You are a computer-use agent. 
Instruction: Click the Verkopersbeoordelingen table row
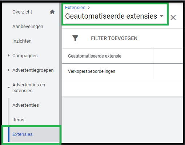[x=122, y=71]
